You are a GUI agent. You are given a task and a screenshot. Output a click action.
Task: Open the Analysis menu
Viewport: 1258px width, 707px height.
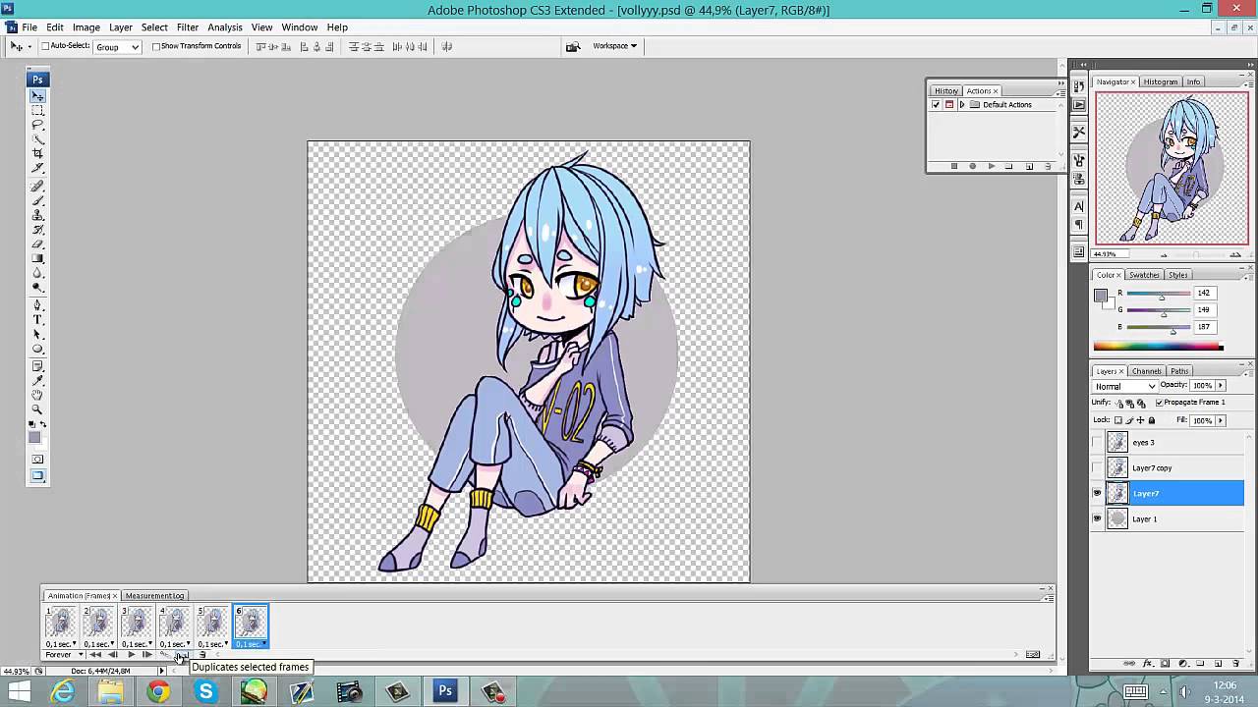click(x=225, y=27)
